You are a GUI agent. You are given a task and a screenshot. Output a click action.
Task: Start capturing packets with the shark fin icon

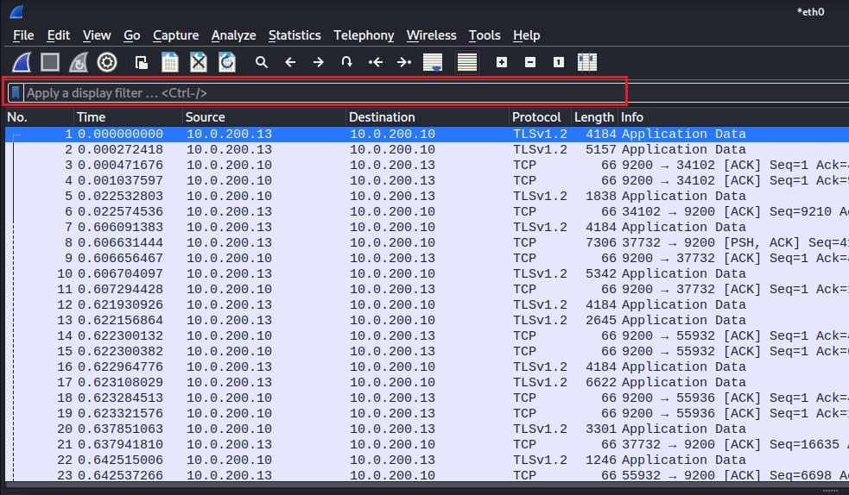click(x=22, y=62)
